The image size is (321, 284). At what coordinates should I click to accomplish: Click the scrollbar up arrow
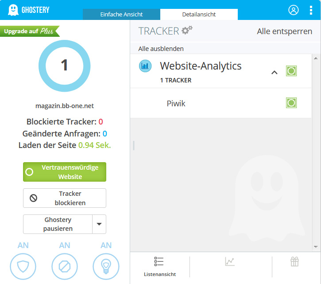316,58
